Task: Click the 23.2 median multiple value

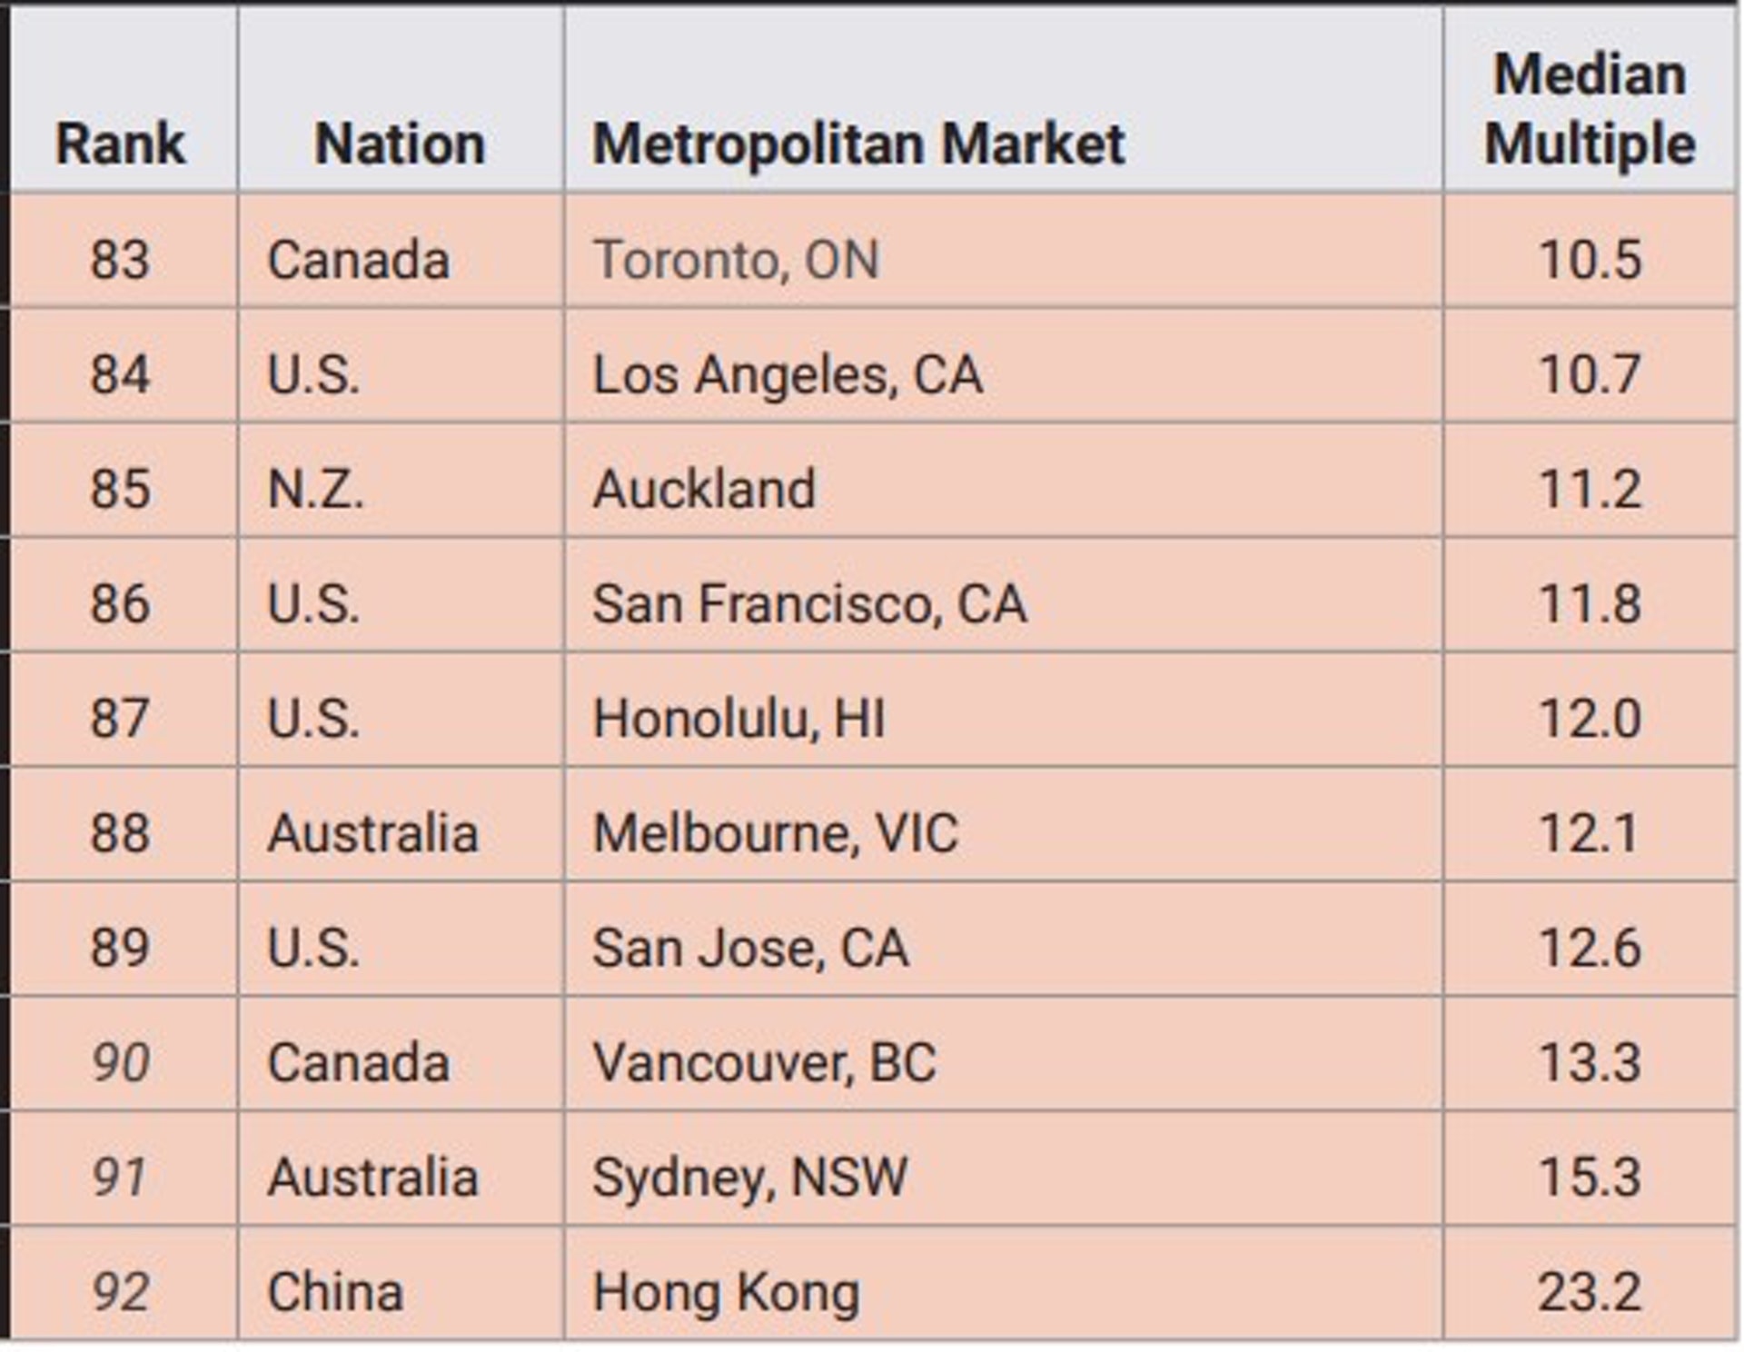Action: (1590, 1291)
